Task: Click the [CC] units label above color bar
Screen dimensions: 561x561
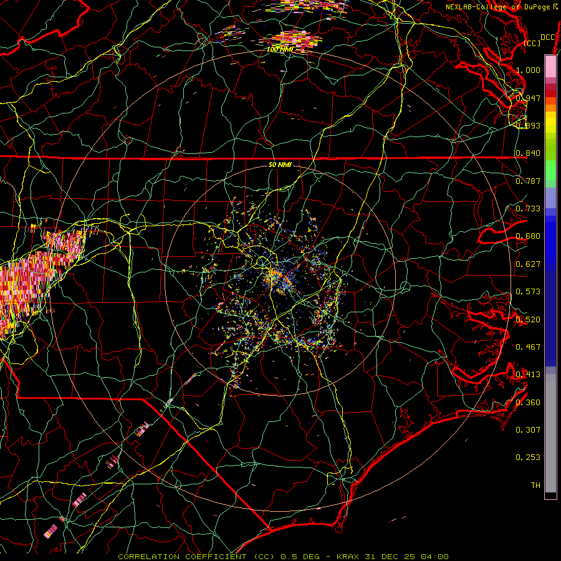Action: click(x=532, y=43)
